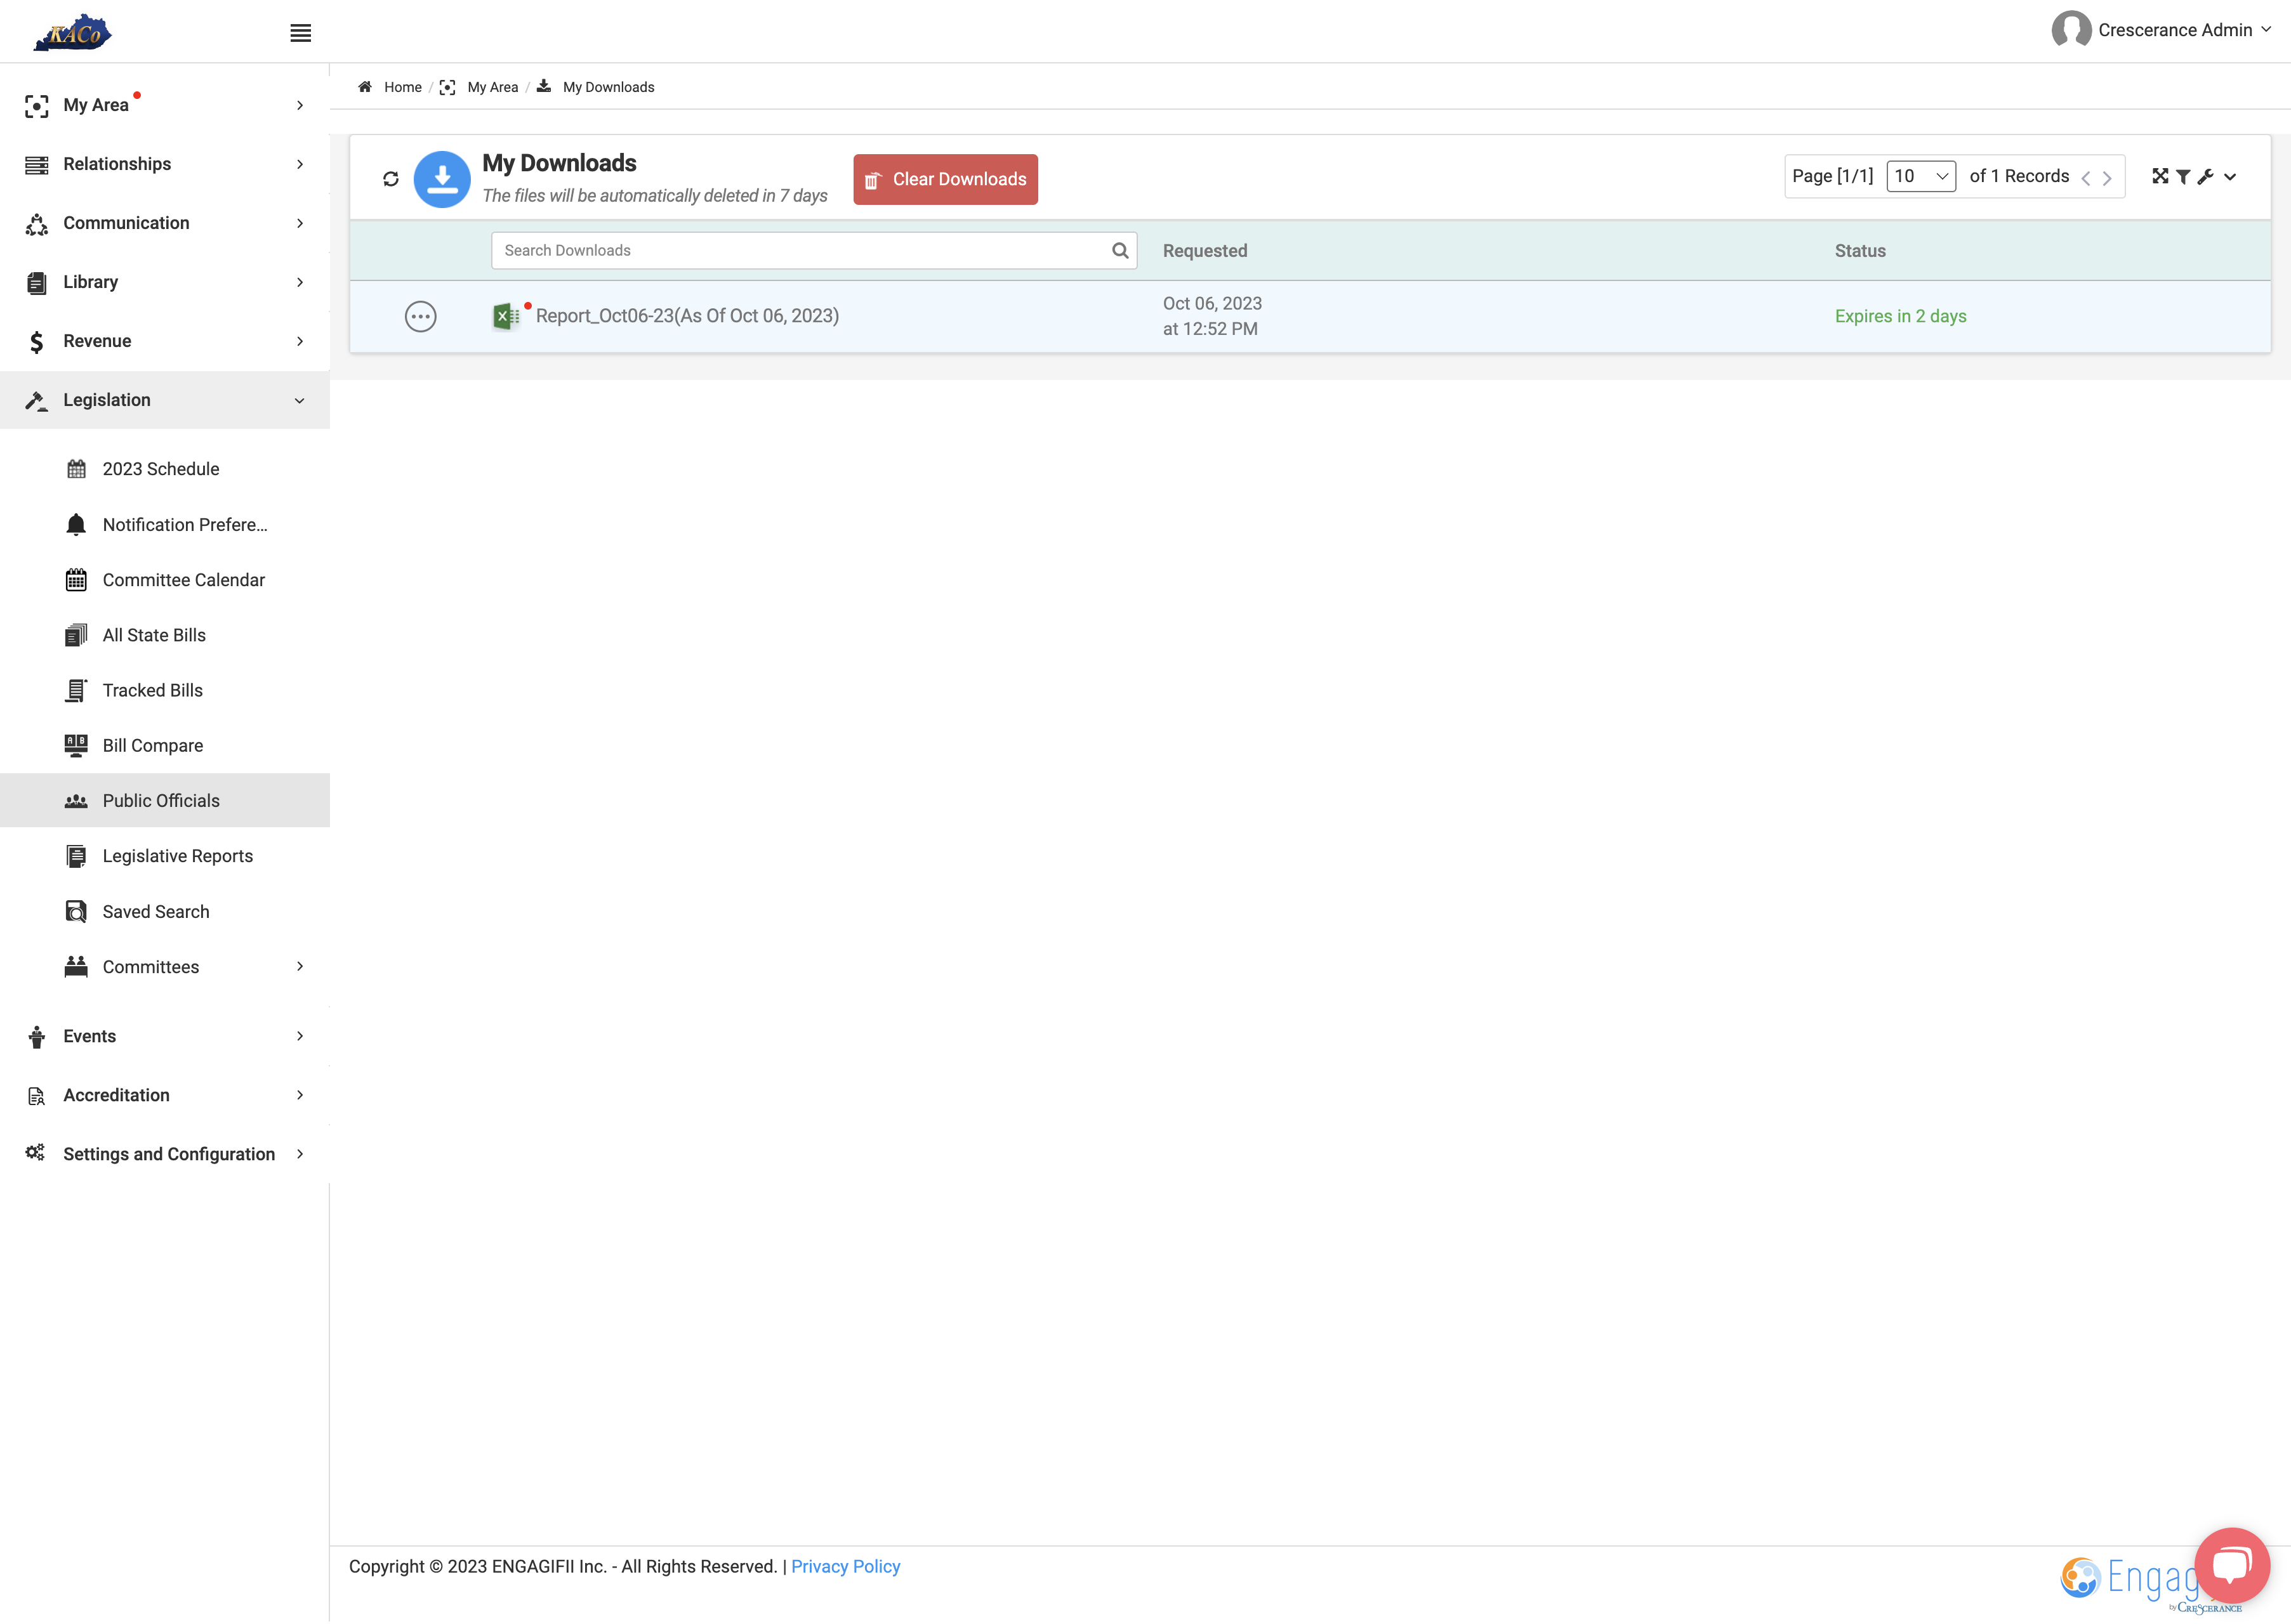Click the Home icon in breadcrumb

tap(365, 87)
